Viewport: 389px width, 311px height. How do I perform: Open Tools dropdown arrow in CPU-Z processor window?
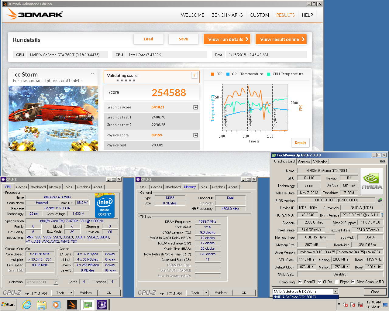71,293
